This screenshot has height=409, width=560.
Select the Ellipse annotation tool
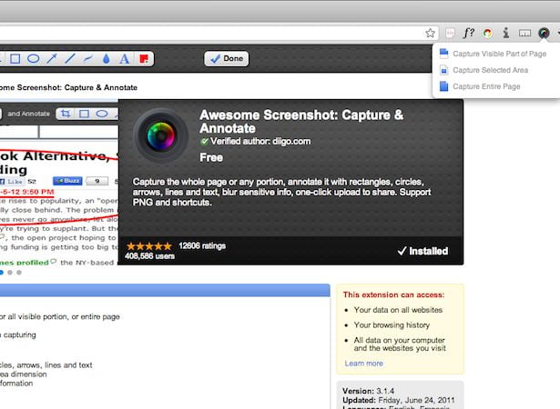33,58
